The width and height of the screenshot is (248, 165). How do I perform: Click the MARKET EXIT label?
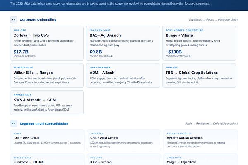point(22,95)
